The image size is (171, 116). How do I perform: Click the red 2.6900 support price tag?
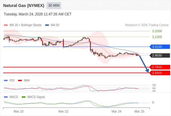[x=159, y=73]
